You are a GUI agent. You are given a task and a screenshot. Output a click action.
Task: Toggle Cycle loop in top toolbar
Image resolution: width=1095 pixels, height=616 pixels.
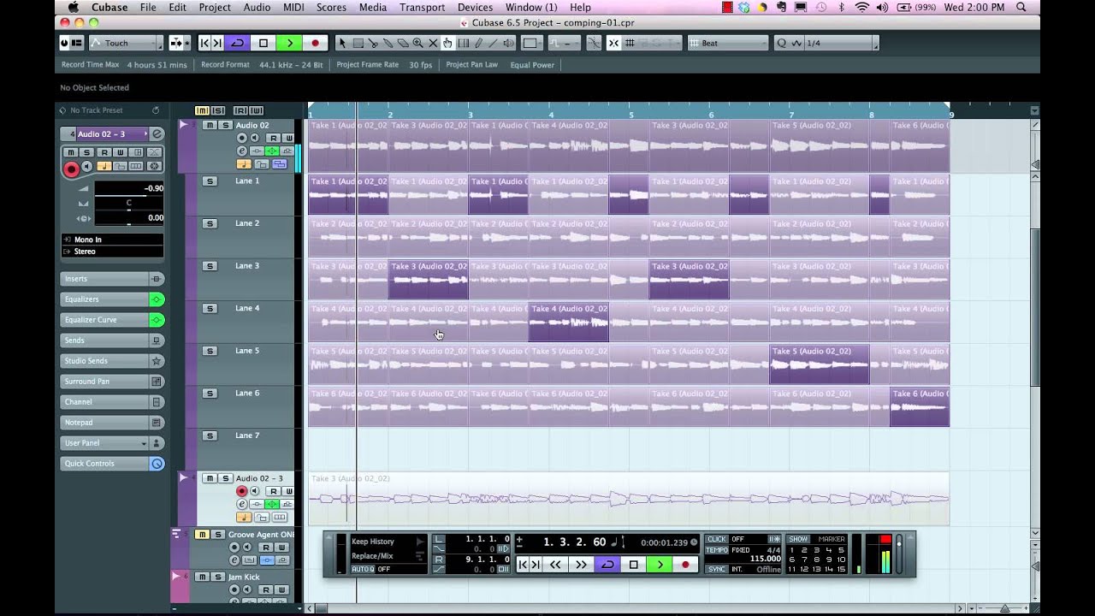pyautogui.click(x=238, y=43)
